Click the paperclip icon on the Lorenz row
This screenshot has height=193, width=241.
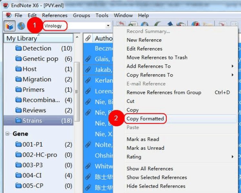coord(88,91)
